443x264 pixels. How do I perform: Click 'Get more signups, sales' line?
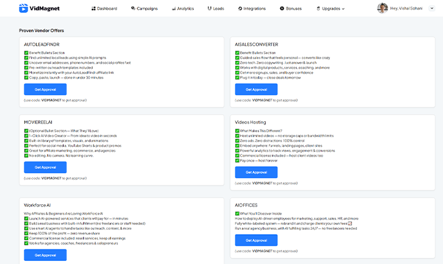point(277,73)
